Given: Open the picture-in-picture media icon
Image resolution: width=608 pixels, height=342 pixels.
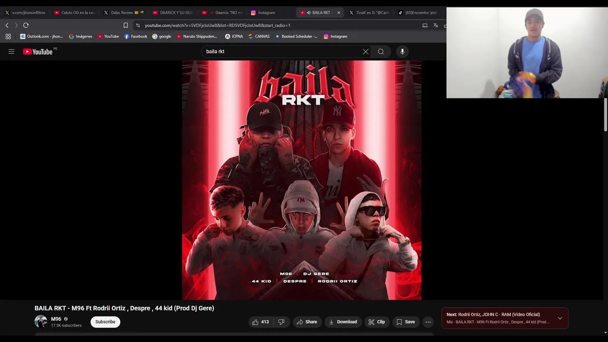Looking at the screenshot, I should click(425, 25).
